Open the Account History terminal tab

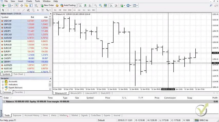coord(32,115)
